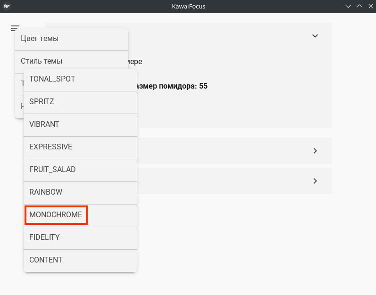The width and height of the screenshot is (376, 295).
Task: Expand the last panel's right chevron
Action: coord(315,181)
